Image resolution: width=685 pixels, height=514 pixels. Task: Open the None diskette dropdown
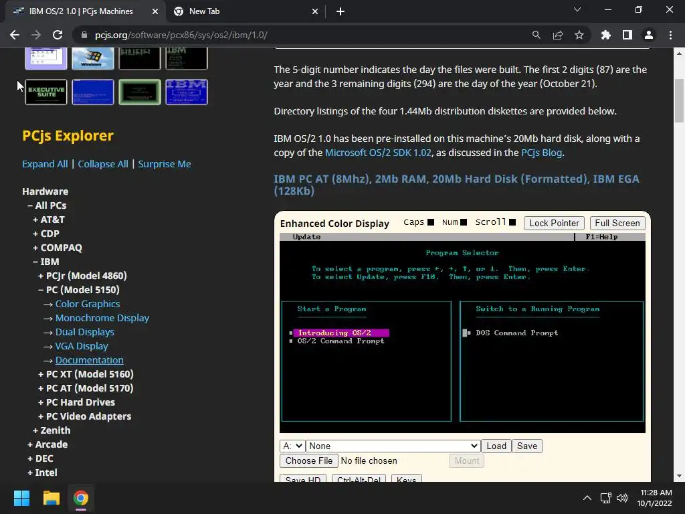click(393, 446)
